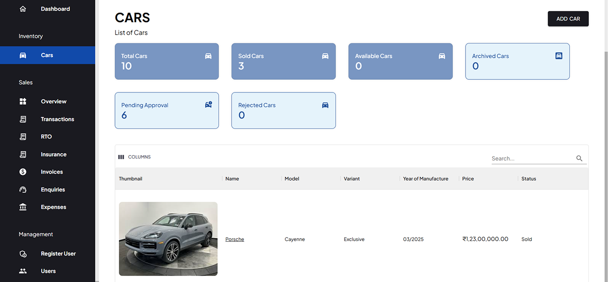Click the Invoices dollar icon
608x282 pixels.
pos(23,172)
